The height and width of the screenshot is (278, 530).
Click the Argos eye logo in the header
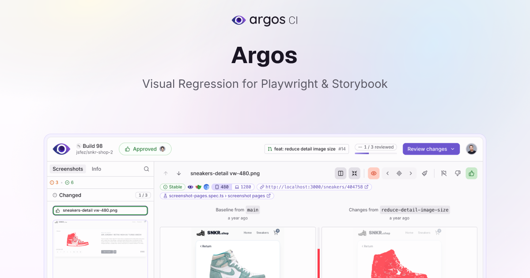point(61,149)
